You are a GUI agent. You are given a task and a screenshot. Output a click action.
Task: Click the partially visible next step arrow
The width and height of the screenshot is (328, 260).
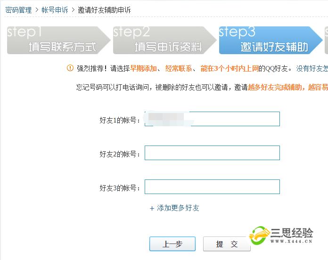tap(326, 40)
